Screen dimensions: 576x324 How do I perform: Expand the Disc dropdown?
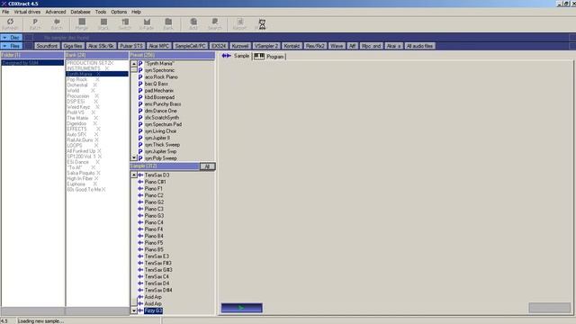(12, 38)
